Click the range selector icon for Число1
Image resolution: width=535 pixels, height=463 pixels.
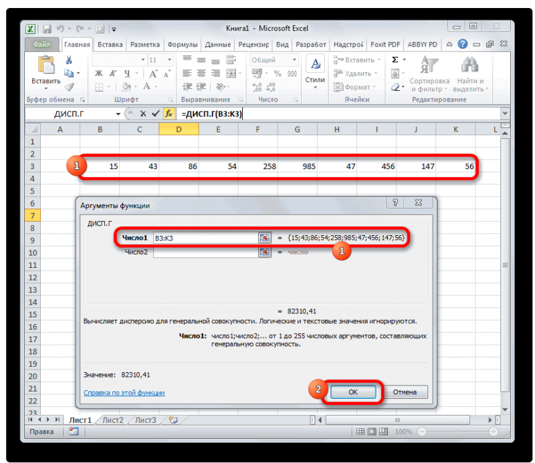tap(264, 238)
